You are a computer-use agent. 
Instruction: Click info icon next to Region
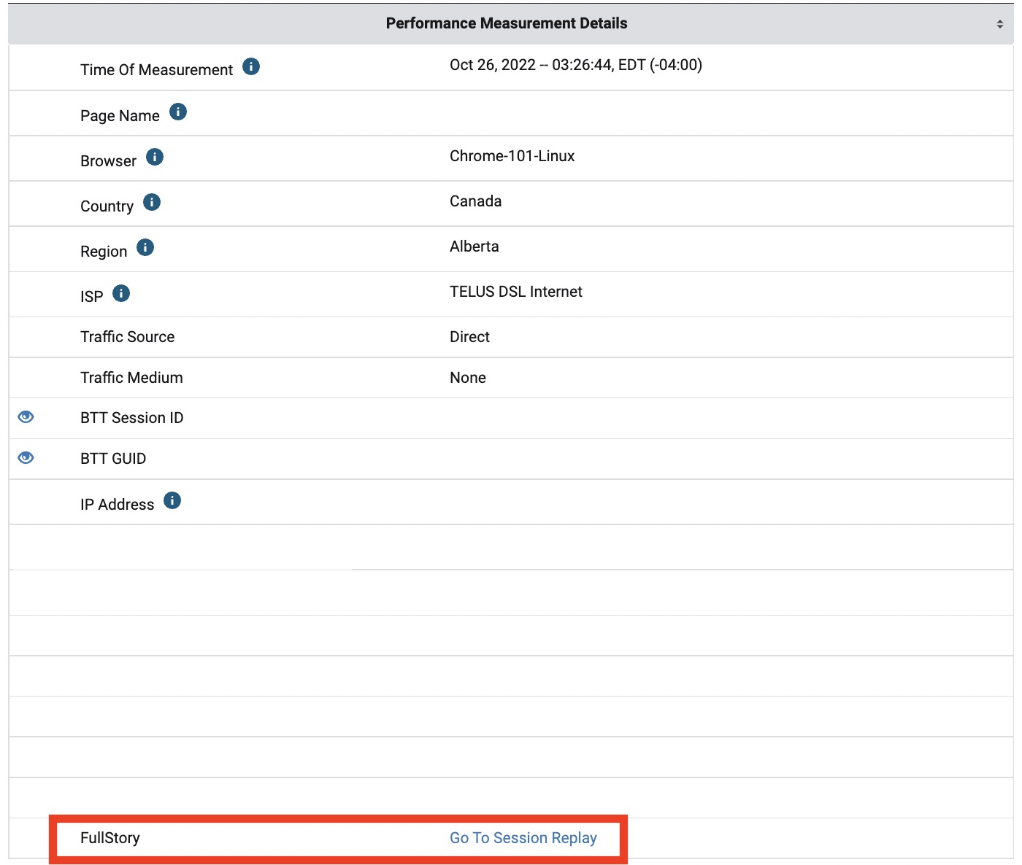point(145,247)
